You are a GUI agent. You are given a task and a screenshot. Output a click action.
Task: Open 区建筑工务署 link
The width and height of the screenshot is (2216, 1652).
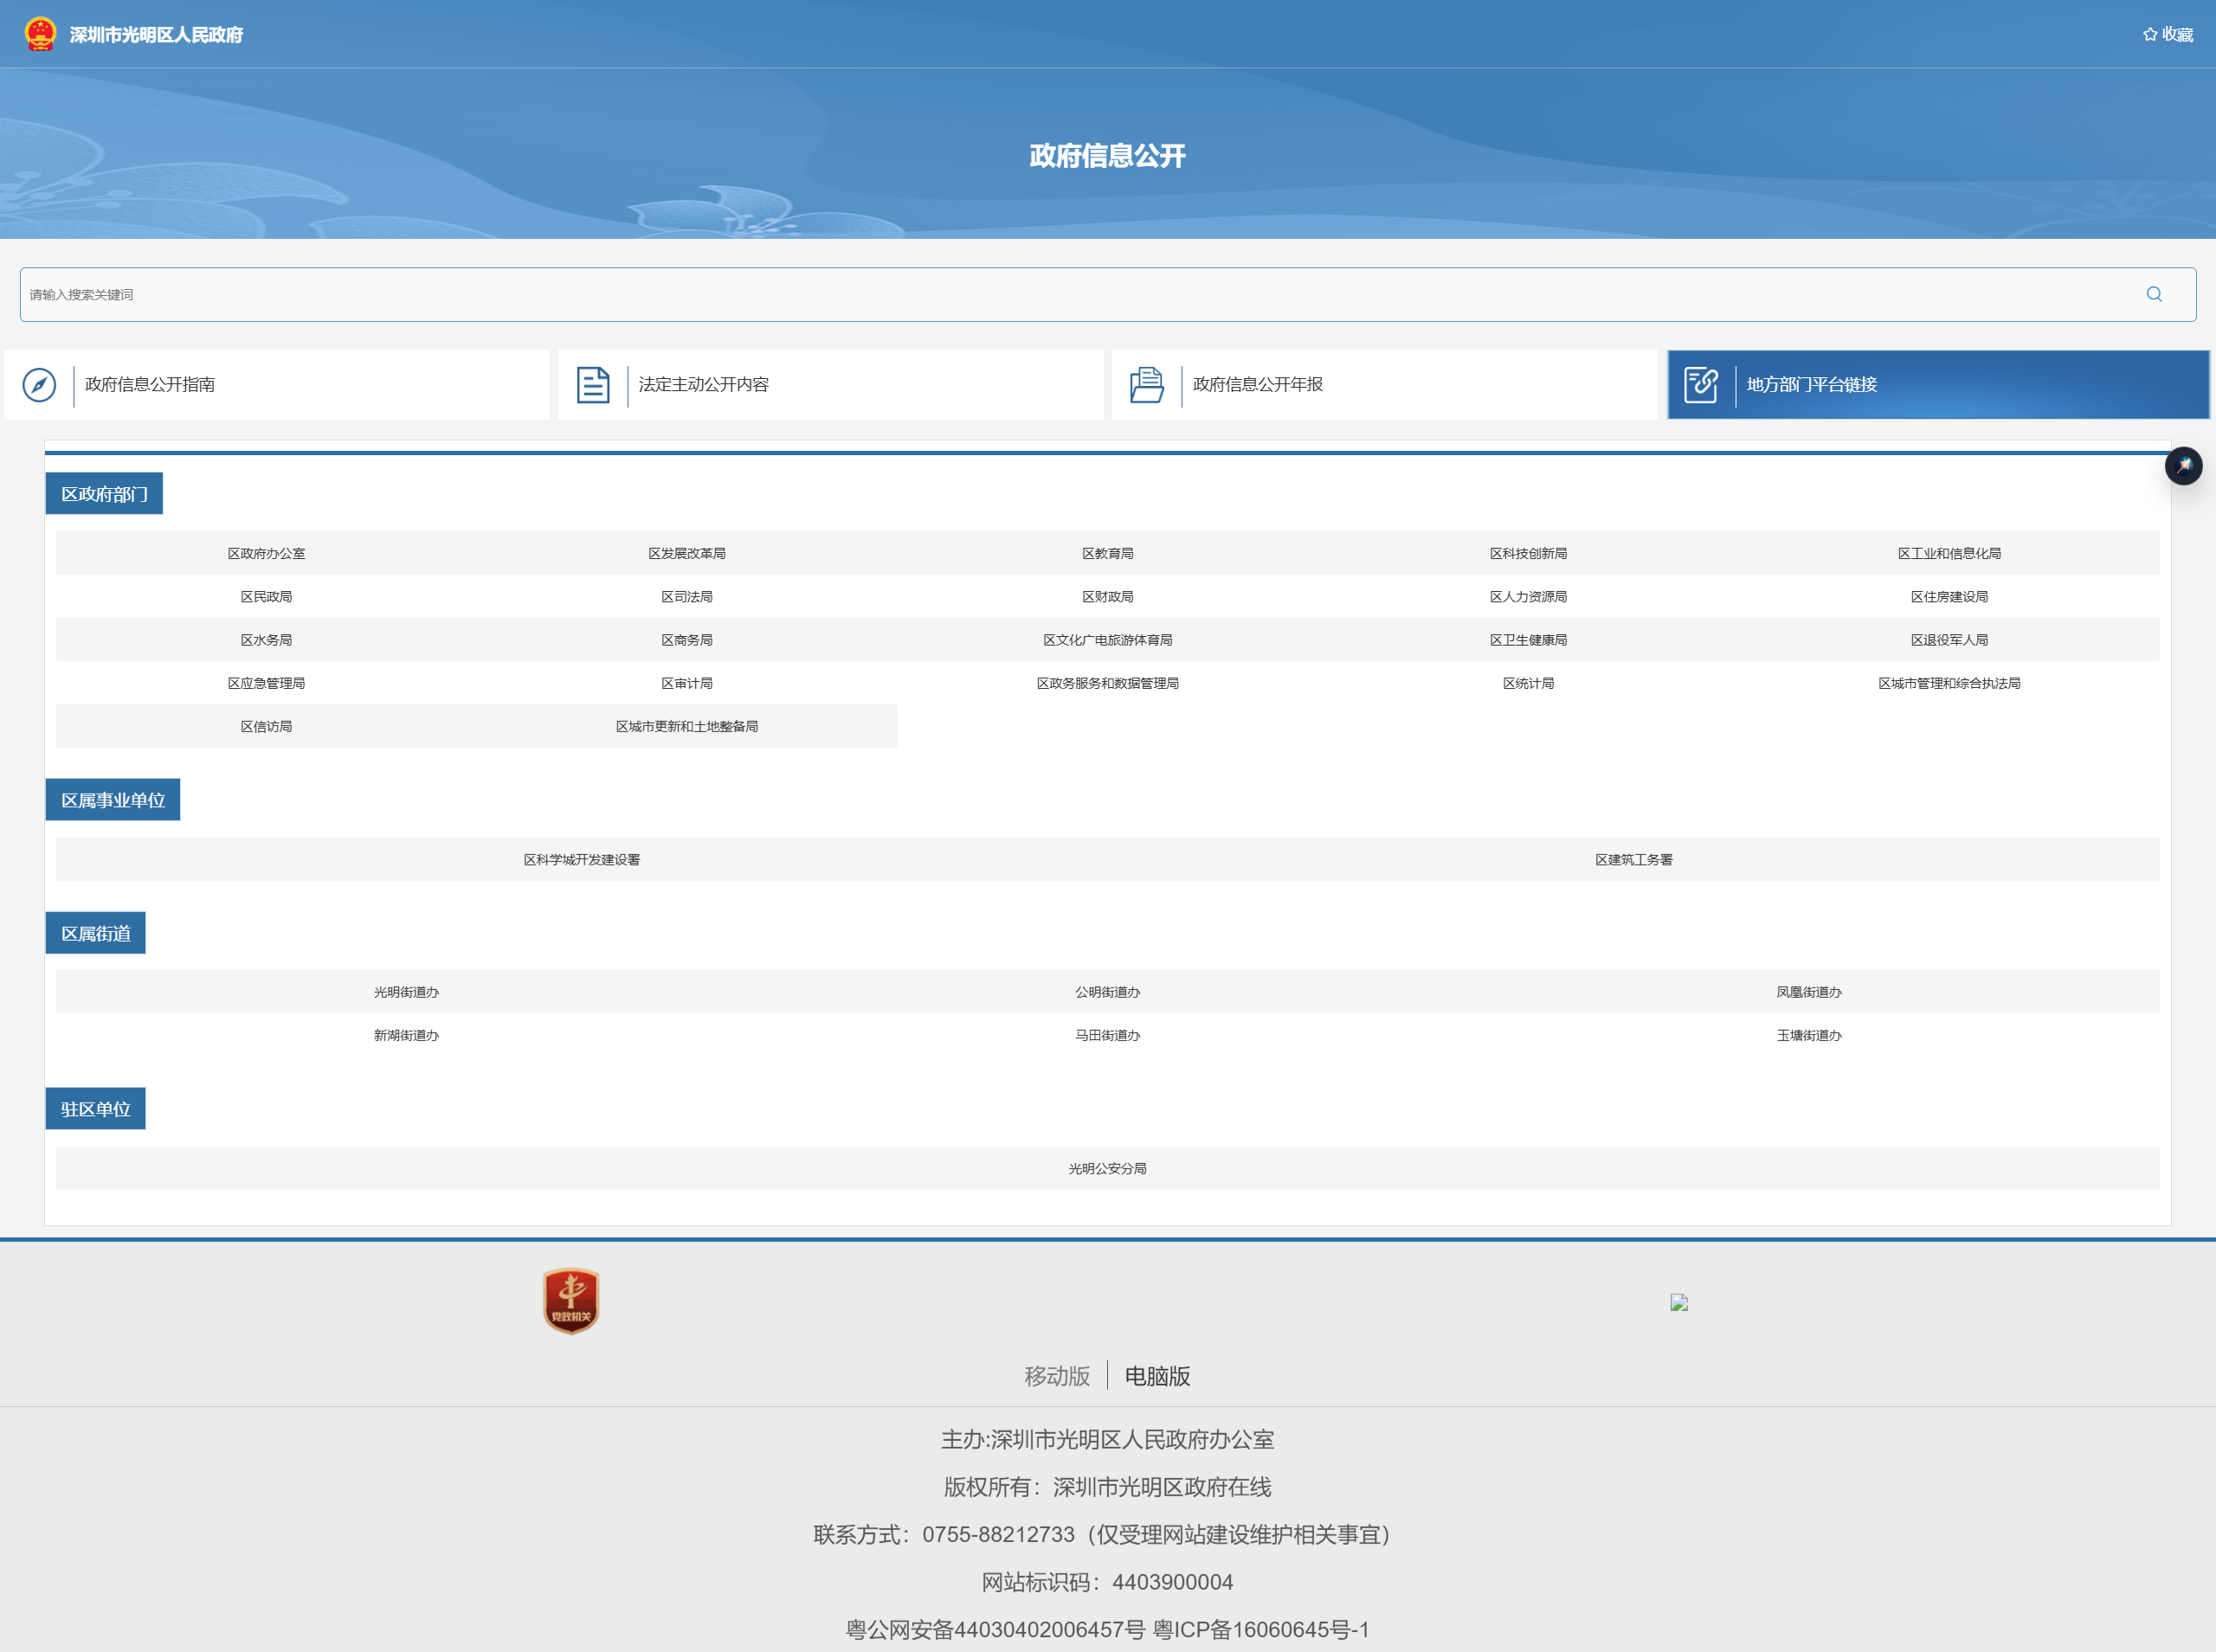tap(1634, 860)
